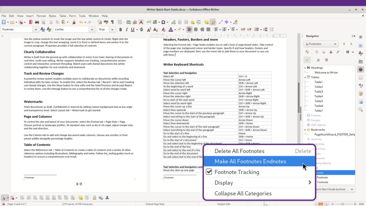The image size is (366, 206).
Task: Toggle Record Changes button in the toolbar
Action: tap(213, 22)
